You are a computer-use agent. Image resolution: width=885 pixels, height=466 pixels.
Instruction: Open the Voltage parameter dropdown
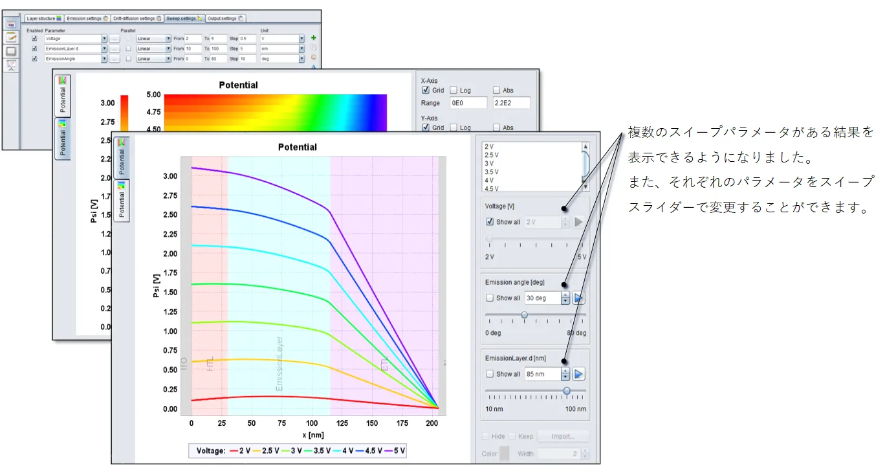click(x=104, y=39)
